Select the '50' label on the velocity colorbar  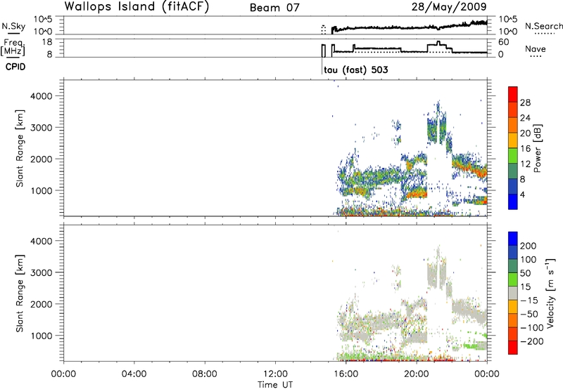tap(525, 273)
